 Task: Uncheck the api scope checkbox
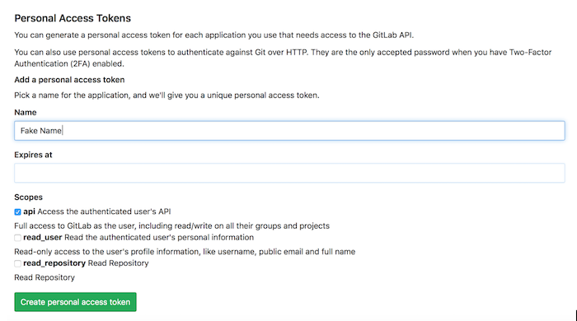coord(17,212)
